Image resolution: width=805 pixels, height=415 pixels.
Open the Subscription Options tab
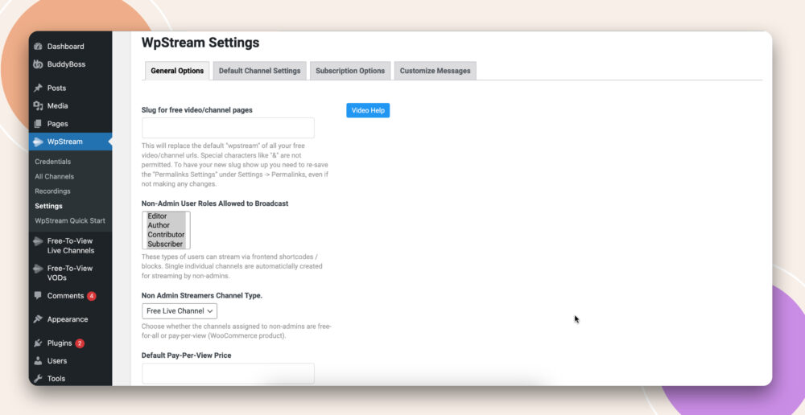point(350,71)
